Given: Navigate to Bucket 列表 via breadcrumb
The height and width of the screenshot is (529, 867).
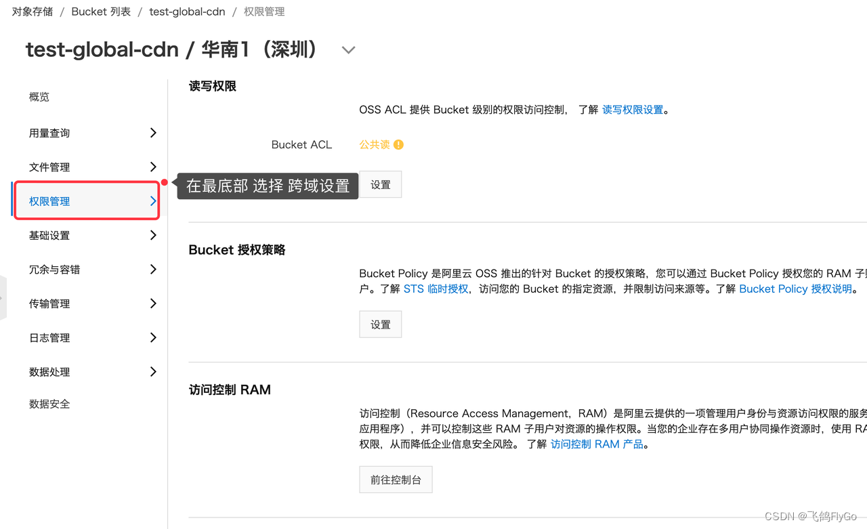Looking at the screenshot, I should click(101, 11).
